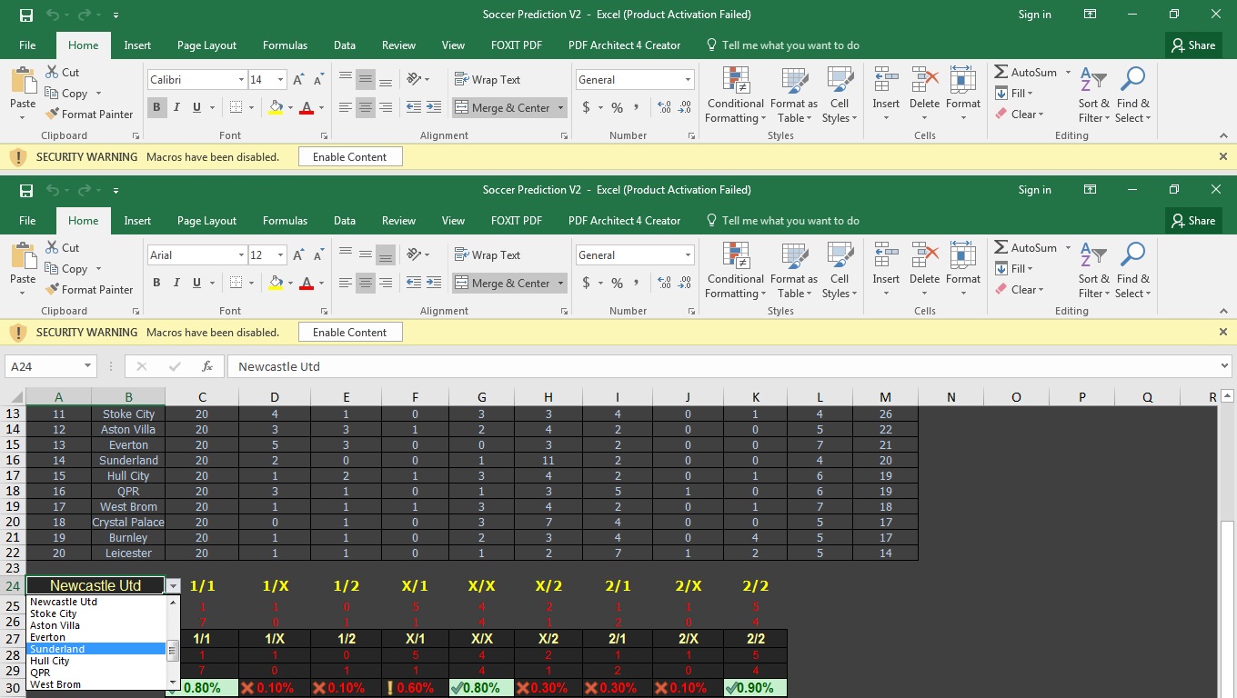Viewport: 1237px width, 698px height.
Task: Toggle Underline in the background Calibri window
Action: (x=197, y=108)
